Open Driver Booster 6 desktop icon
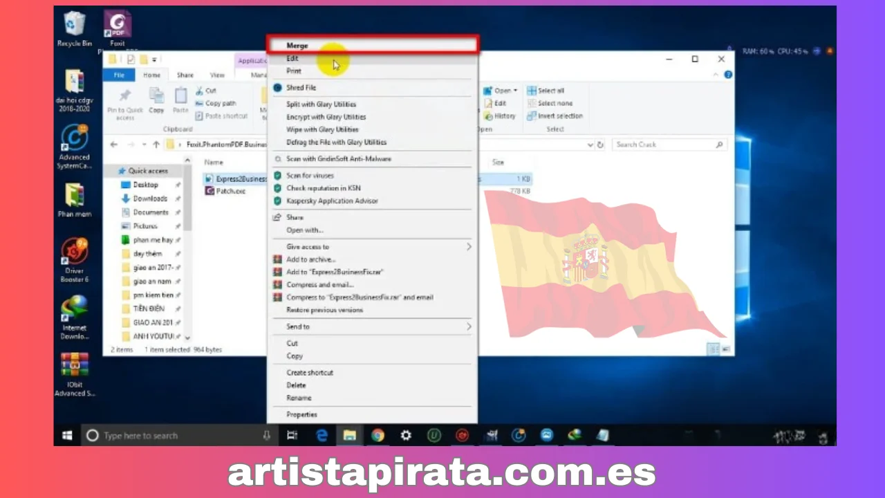The image size is (885, 498). [74, 260]
